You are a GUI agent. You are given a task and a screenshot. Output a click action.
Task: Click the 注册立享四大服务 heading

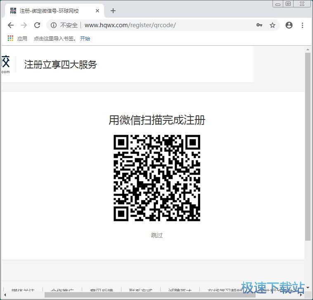tap(60, 65)
